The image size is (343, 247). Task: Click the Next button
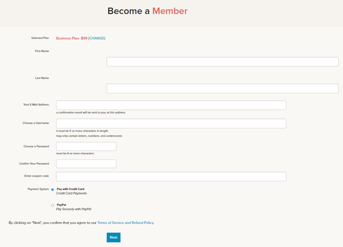tap(114, 237)
